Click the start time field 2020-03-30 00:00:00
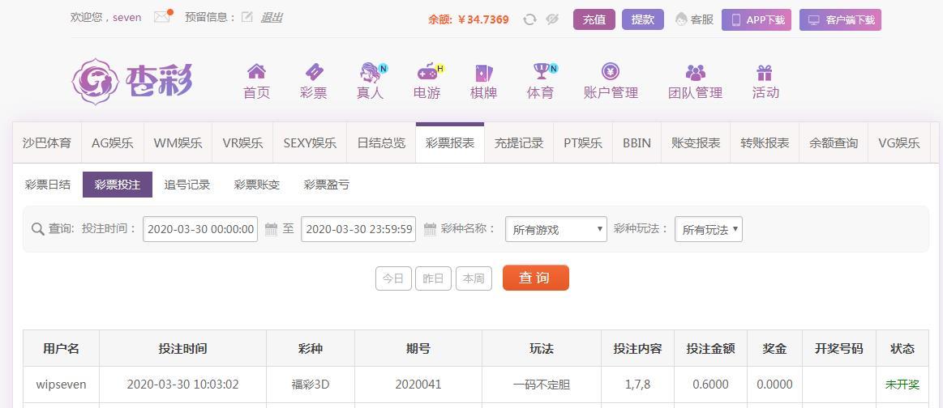943x408 pixels. point(200,229)
